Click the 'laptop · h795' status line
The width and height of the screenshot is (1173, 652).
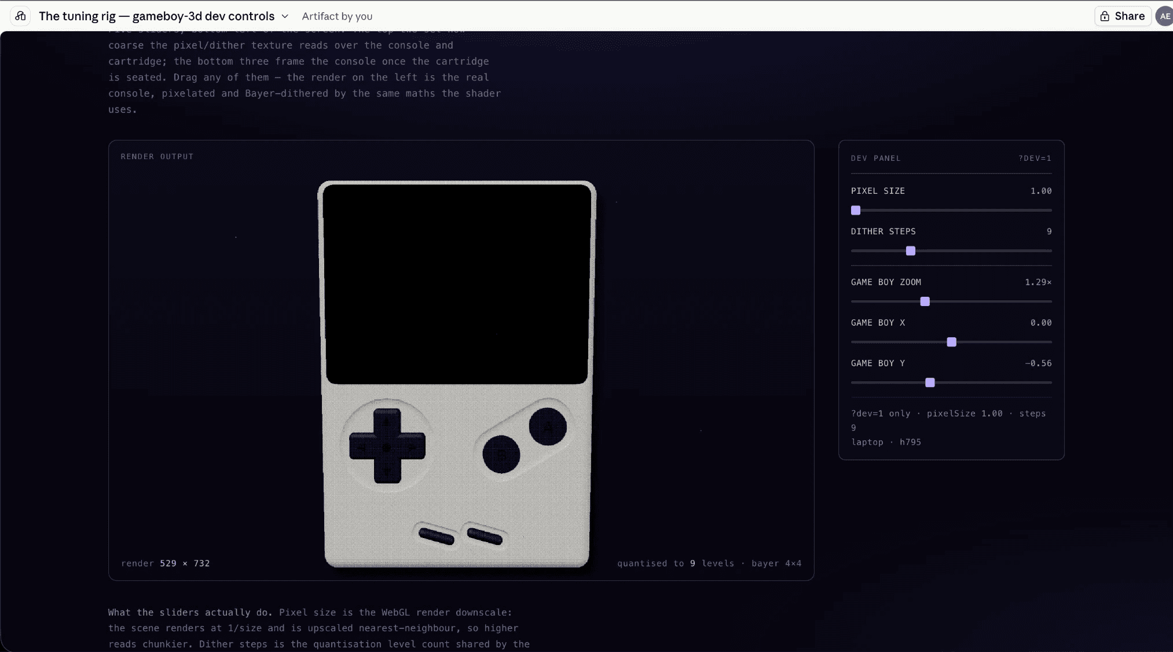[x=886, y=442]
